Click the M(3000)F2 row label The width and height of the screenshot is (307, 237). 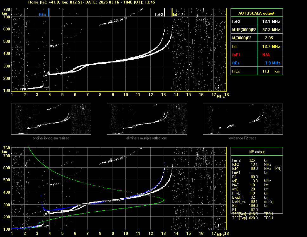[242, 38]
